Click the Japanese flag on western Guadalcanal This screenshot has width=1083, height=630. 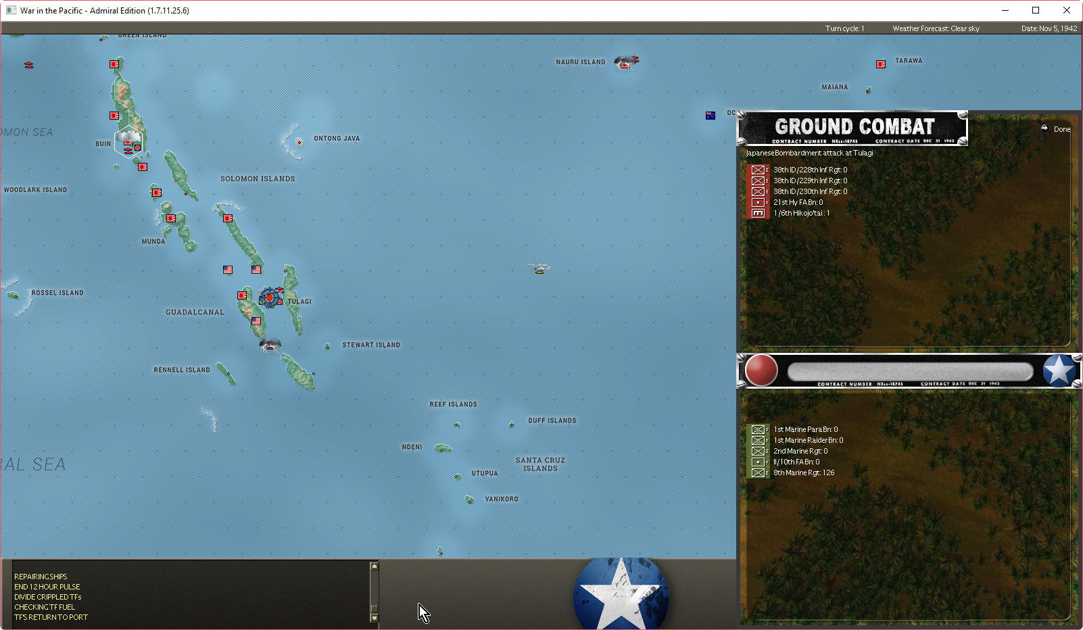click(x=242, y=295)
